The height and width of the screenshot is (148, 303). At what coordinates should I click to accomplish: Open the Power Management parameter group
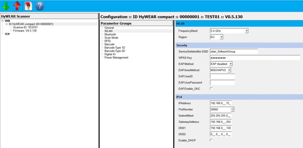tap(116, 58)
